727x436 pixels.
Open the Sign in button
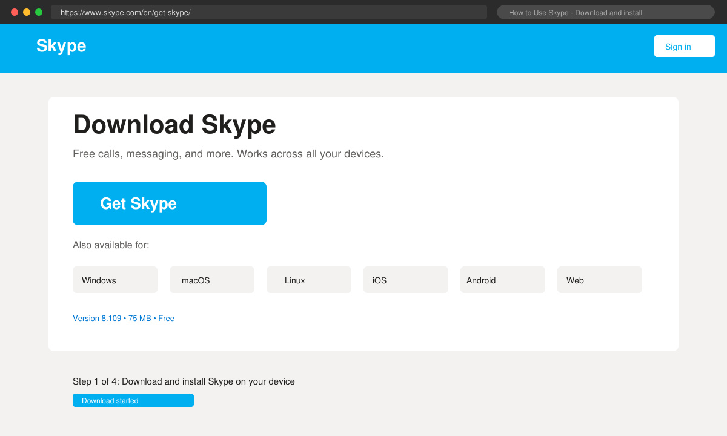click(x=685, y=46)
